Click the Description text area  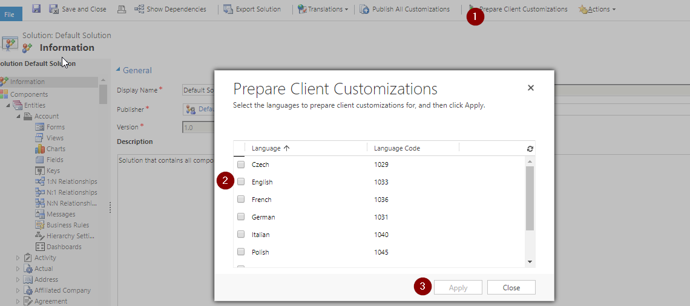(x=166, y=230)
